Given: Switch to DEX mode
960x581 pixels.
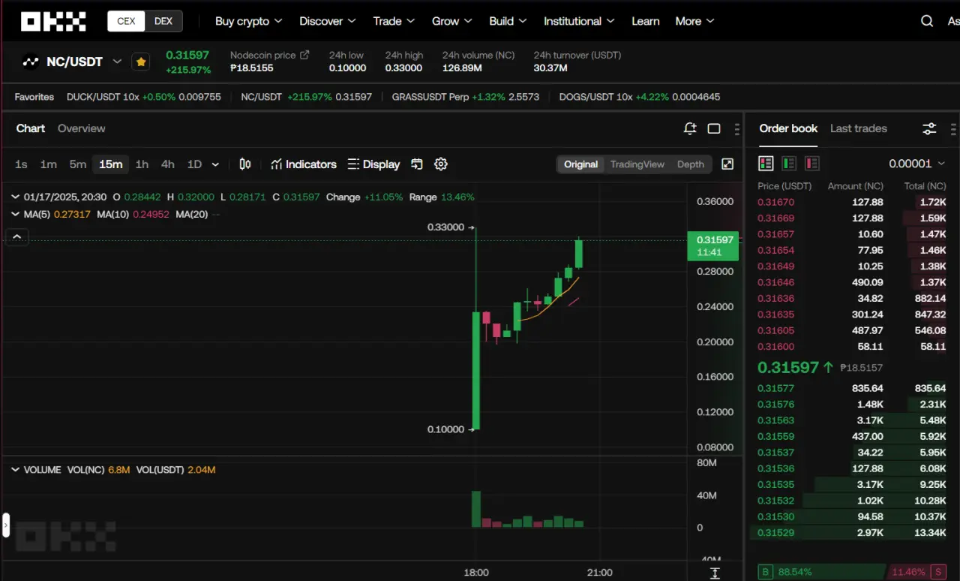Looking at the screenshot, I should (163, 21).
